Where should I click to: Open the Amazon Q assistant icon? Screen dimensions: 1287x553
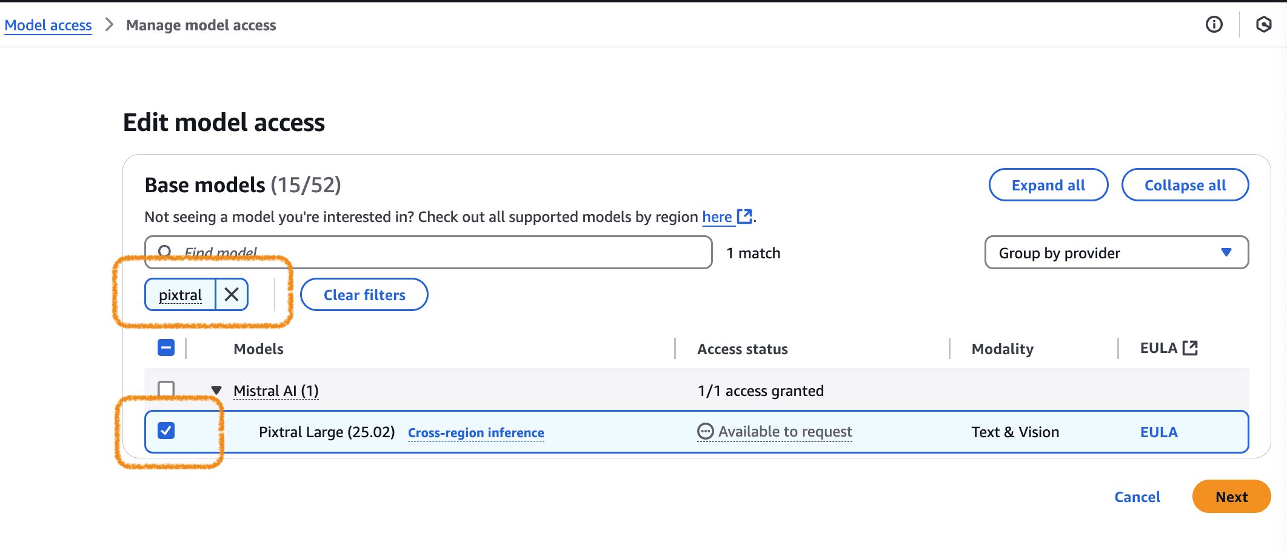pos(1265,25)
